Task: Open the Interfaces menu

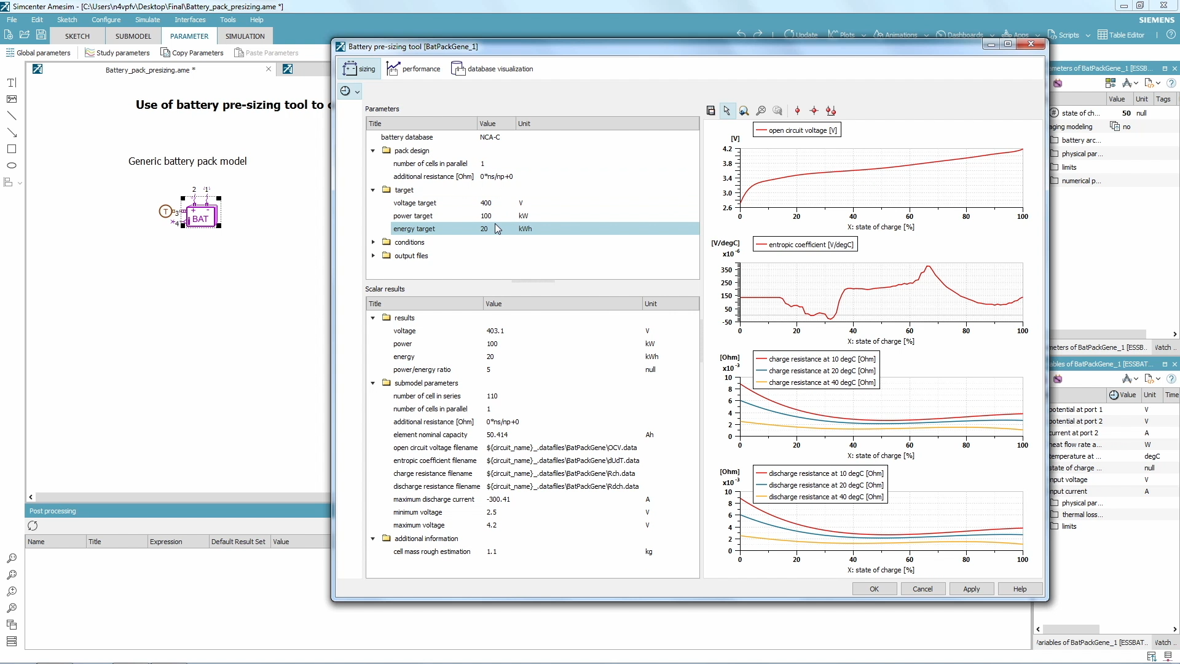Action: [190, 20]
